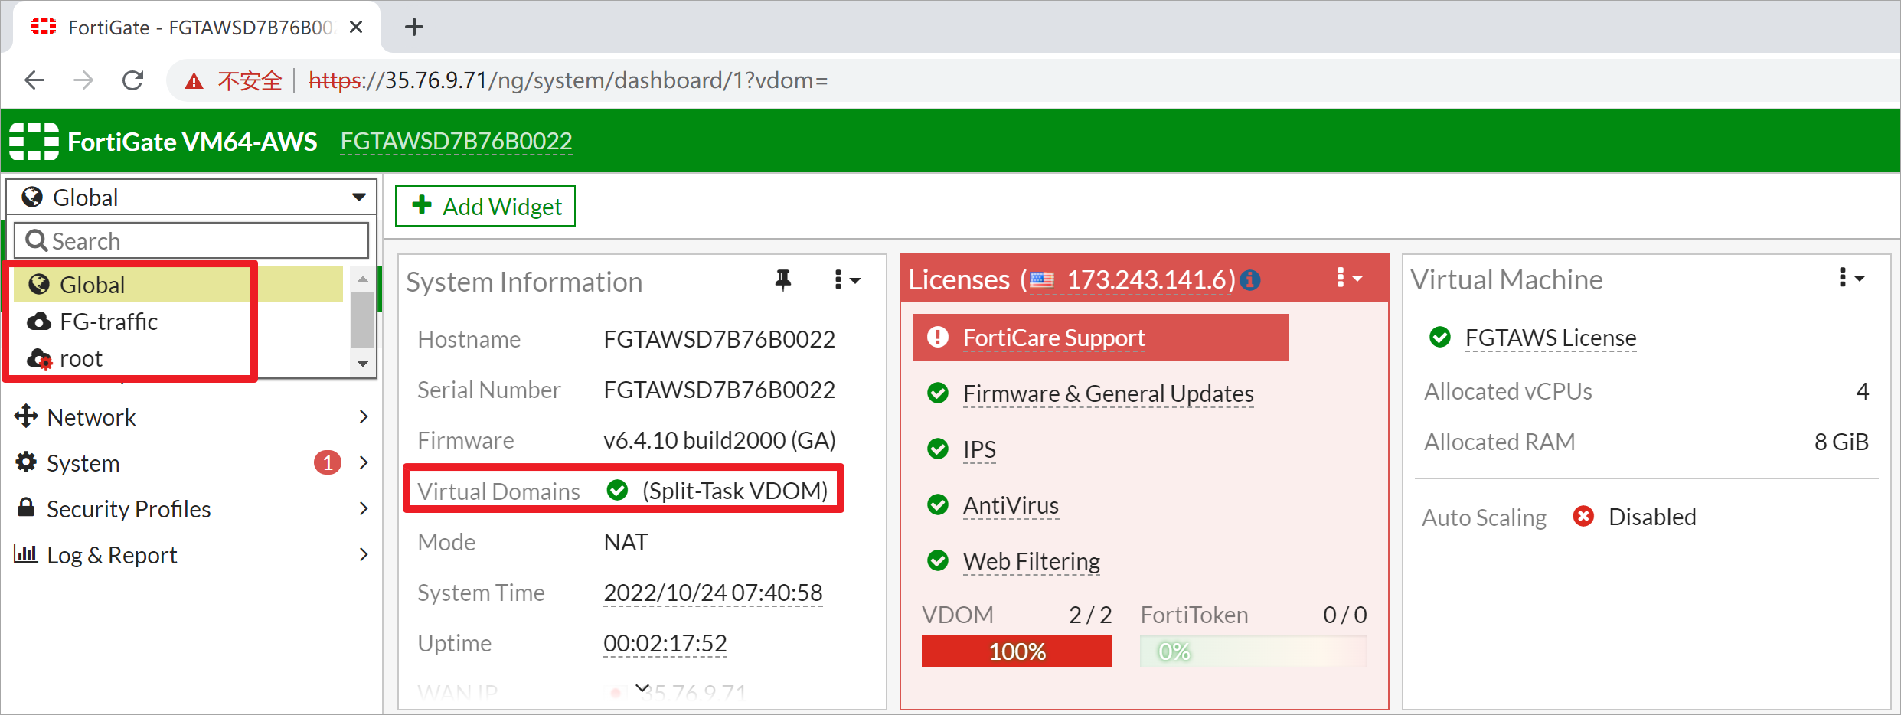Select the root VDOM entry

click(80, 358)
